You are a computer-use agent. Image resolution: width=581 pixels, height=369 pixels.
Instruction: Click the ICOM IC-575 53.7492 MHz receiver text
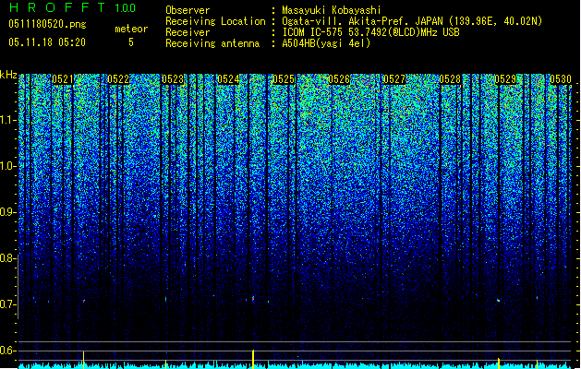[370, 32]
